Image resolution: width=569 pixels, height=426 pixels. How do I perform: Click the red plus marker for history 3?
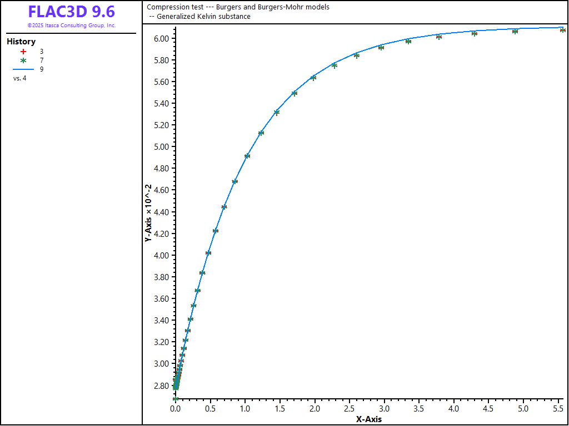23,51
